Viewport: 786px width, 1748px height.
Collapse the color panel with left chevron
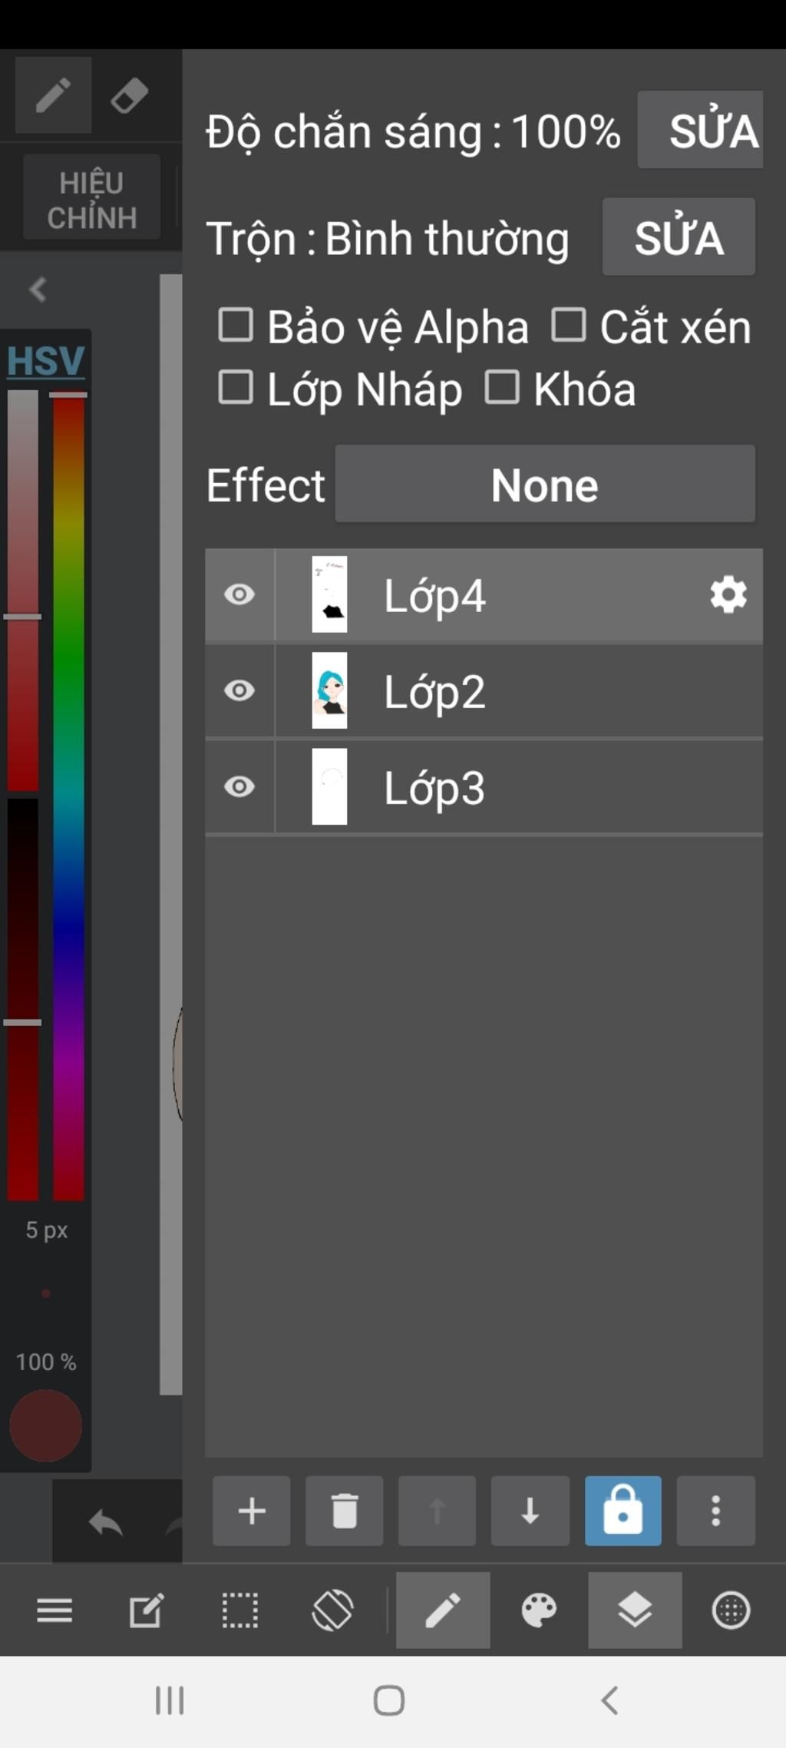38,290
